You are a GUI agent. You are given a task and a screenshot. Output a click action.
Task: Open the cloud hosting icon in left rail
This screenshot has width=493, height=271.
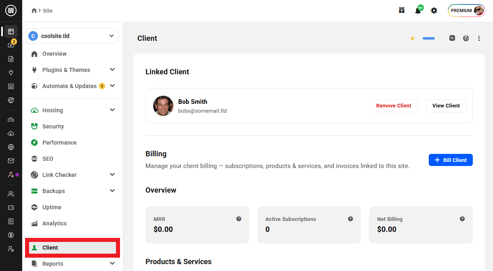coord(11,133)
